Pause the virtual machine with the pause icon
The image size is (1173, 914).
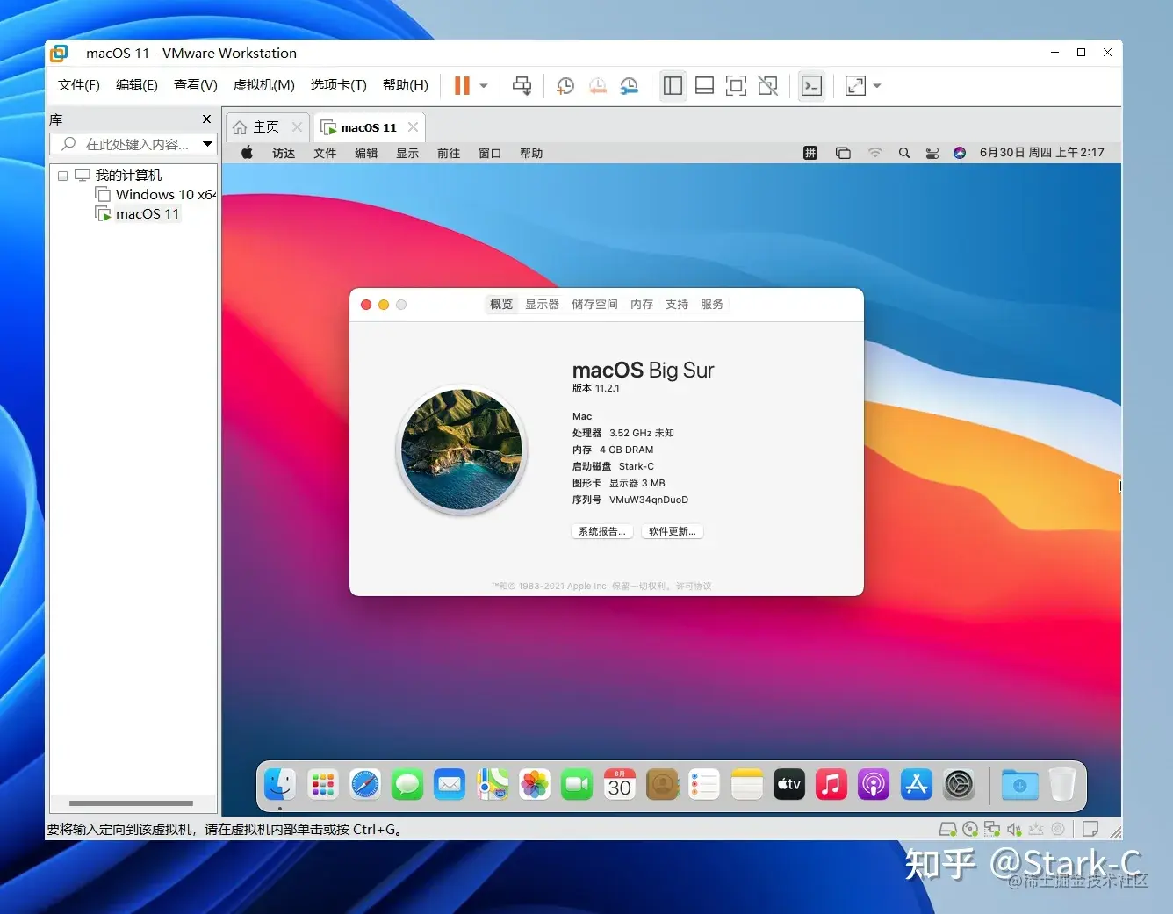(x=462, y=85)
